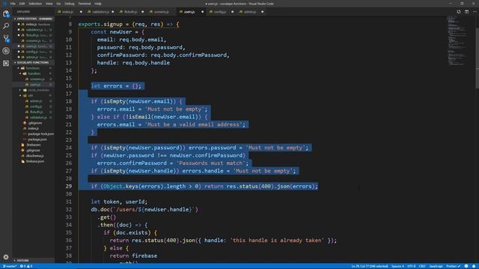Switch to the screams.js editor tab

pos(162,12)
